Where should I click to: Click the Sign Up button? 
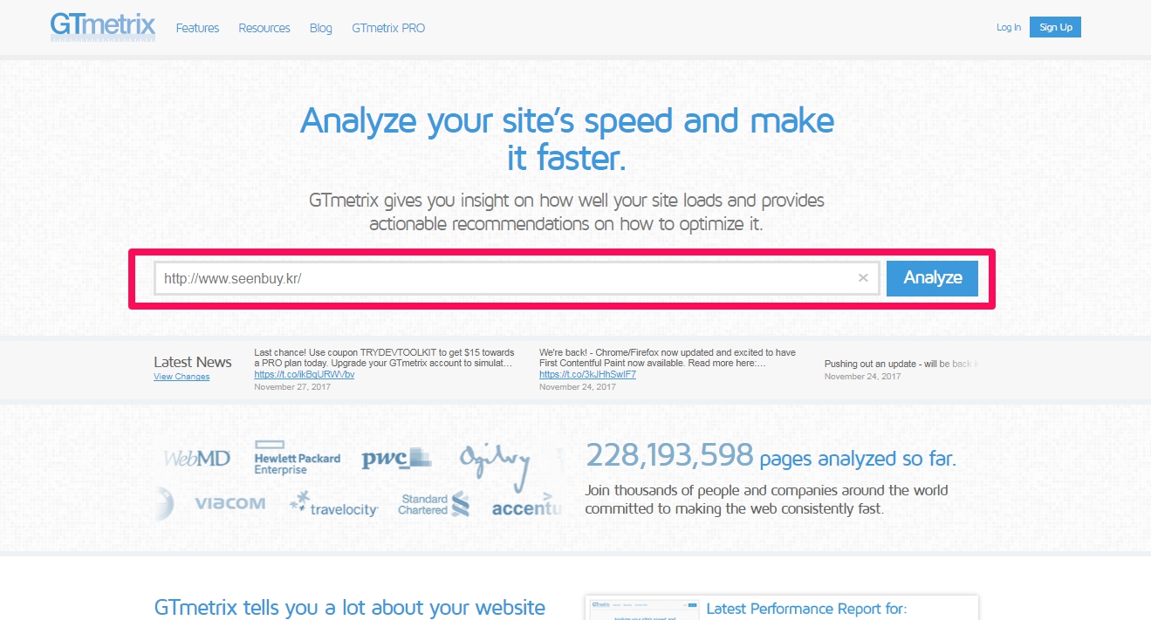pyautogui.click(x=1055, y=27)
